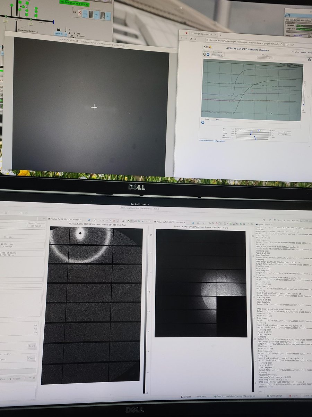The image size is (312, 417).
Task: Click the V7 valve label in synoptic
Action: click(x=31, y=24)
